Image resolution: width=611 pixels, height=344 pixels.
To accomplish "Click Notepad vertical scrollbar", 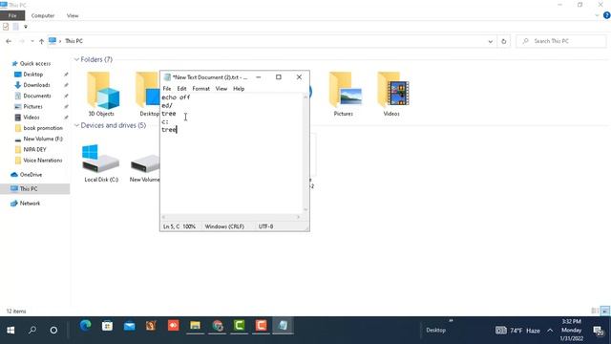I will 305,153.
